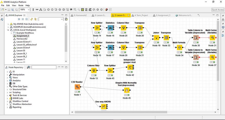Toggle the node IDs visibility icon
The image size is (225, 120).
click(x=86, y=9)
